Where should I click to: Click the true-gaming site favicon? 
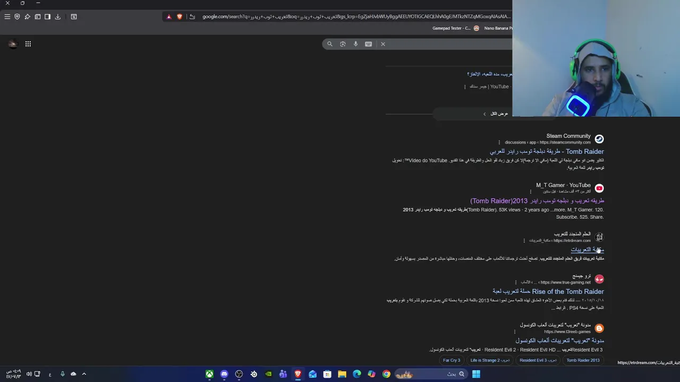(x=599, y=279)
